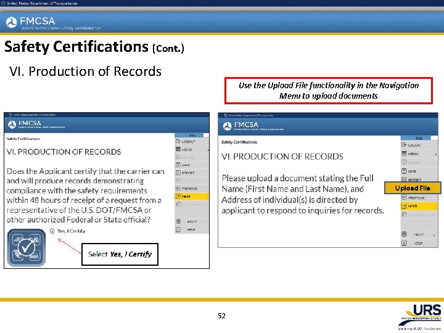Click 'VI. PRODUCTION OF RECORDS' heading in right screenshot
Image resolution: width=444 pixels, height=333 pixels.
282,156
